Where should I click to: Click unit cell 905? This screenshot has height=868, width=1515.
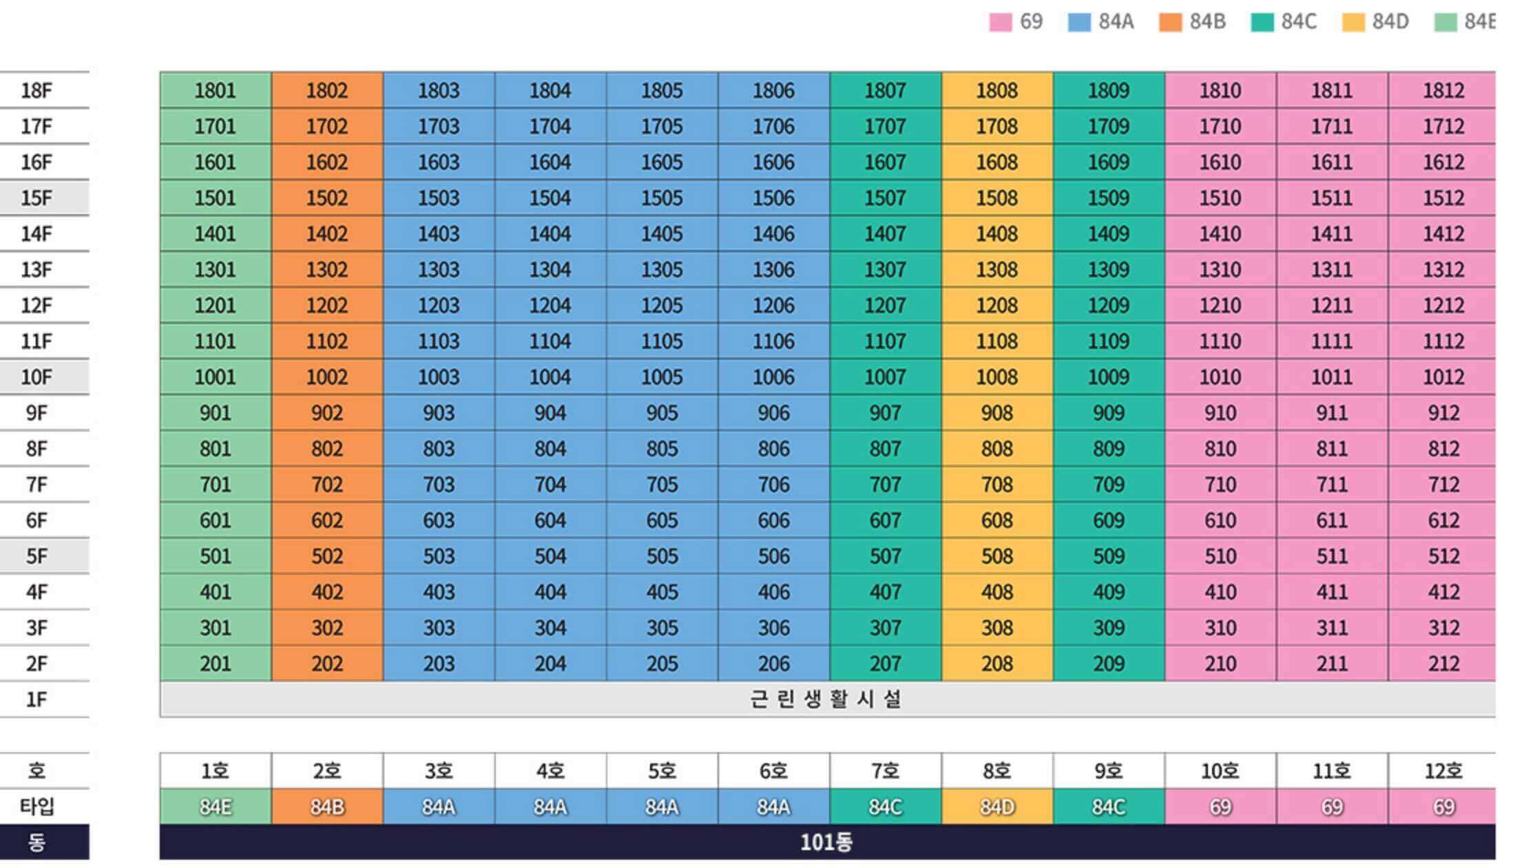662,412
